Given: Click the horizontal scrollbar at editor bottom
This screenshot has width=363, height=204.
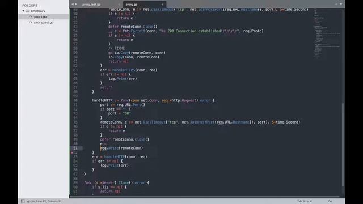Looking at the screenshot, I should pos(205,197).
